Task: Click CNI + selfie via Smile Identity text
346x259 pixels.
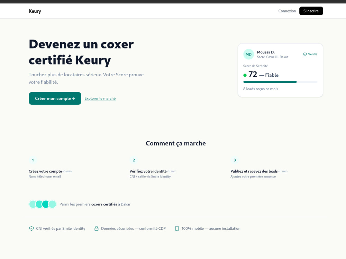Action: (x=150, y=176)
